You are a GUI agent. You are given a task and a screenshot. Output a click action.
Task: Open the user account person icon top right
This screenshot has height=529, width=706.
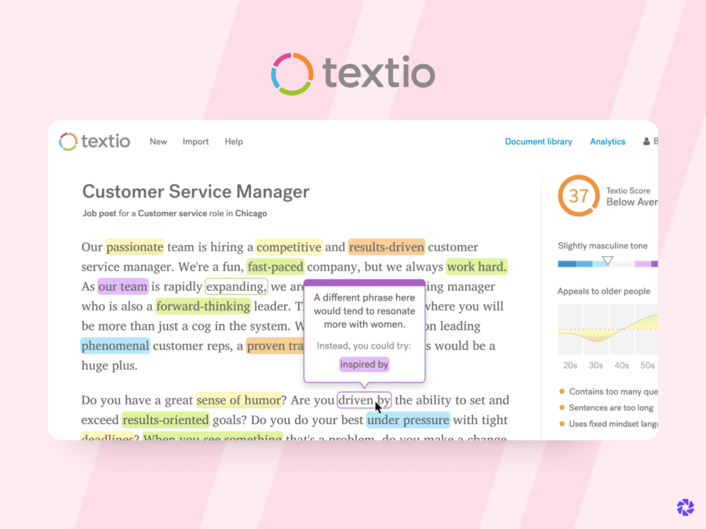[x=647, y=141]
